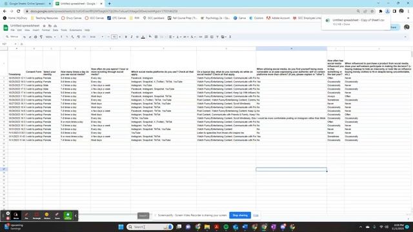Open the fill color picker

tap(150, 37)
